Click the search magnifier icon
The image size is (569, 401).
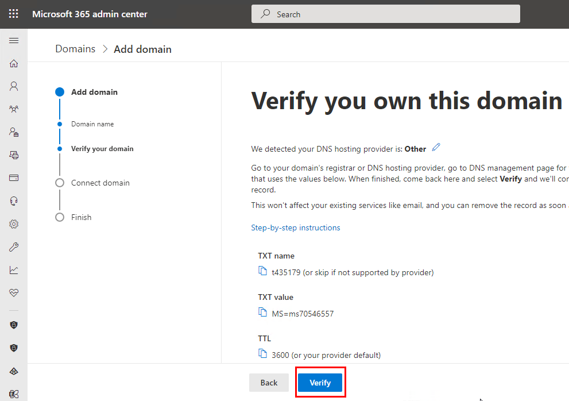click(265, 14)
